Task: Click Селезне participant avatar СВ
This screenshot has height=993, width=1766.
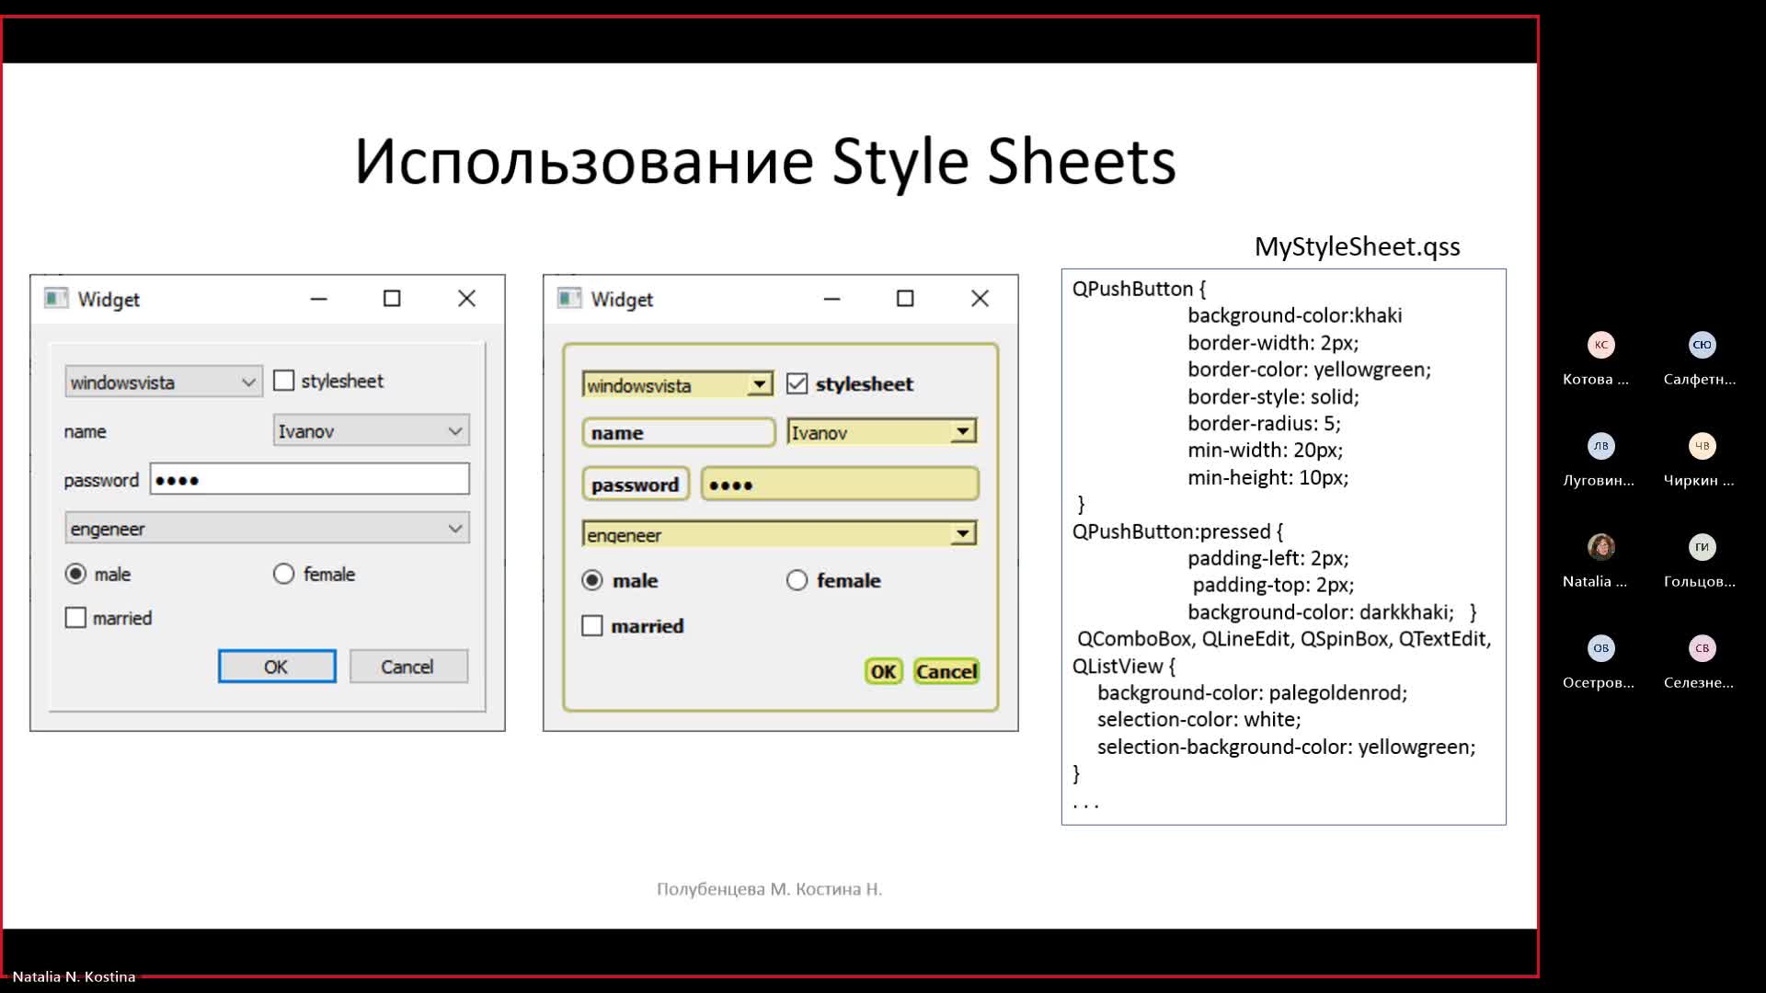Action: (x=1702, y=648)
